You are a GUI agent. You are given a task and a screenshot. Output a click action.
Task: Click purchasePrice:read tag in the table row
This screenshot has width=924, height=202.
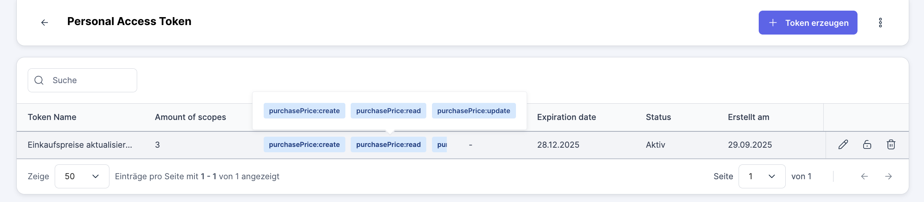pyautogui.click(x=388, y=145)
